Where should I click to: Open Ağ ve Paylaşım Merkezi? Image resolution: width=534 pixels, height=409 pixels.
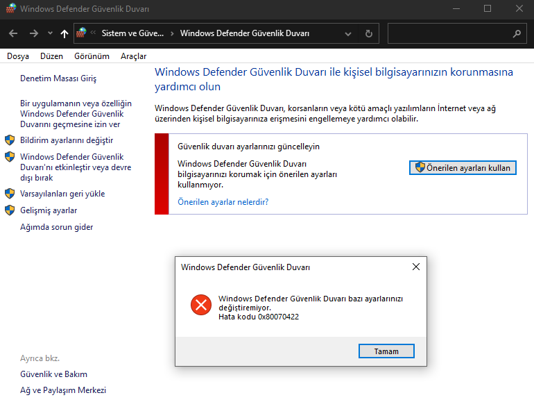coord(63,390)
